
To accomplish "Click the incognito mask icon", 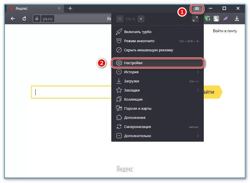I will click(x=119, y=41).
